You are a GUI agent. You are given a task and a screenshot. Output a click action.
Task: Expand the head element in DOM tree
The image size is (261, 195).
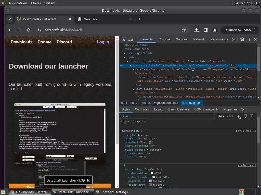[124, 53]
